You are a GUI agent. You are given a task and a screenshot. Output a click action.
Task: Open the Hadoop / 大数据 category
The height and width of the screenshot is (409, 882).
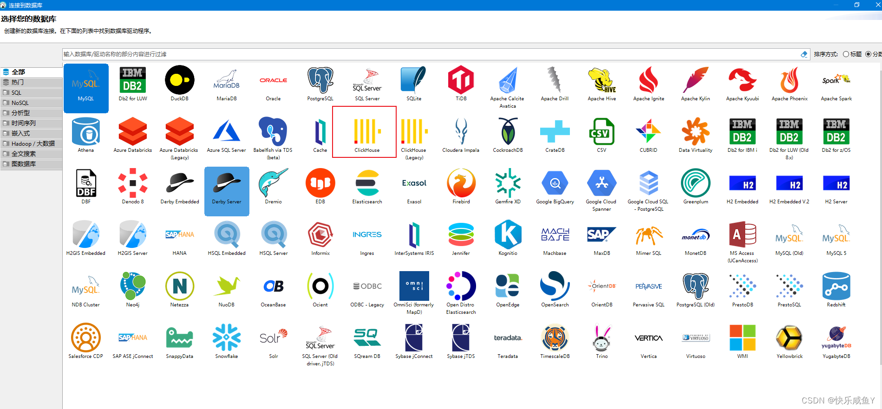pyautogui.click(x=32, y=143)
